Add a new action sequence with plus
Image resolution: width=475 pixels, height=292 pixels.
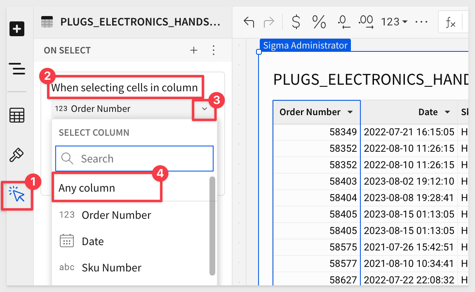point(194,50)
